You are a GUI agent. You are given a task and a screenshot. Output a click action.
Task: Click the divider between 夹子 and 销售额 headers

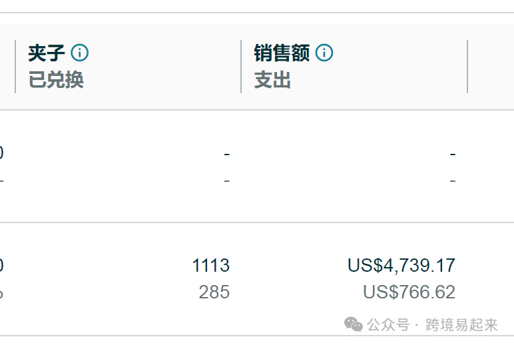click(x=241, y=67)
